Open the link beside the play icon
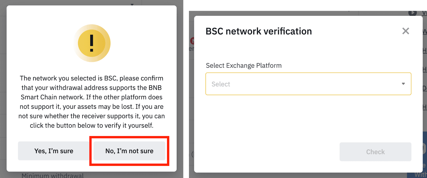Screen dimensions: 427x178 (x=424, y=13)
